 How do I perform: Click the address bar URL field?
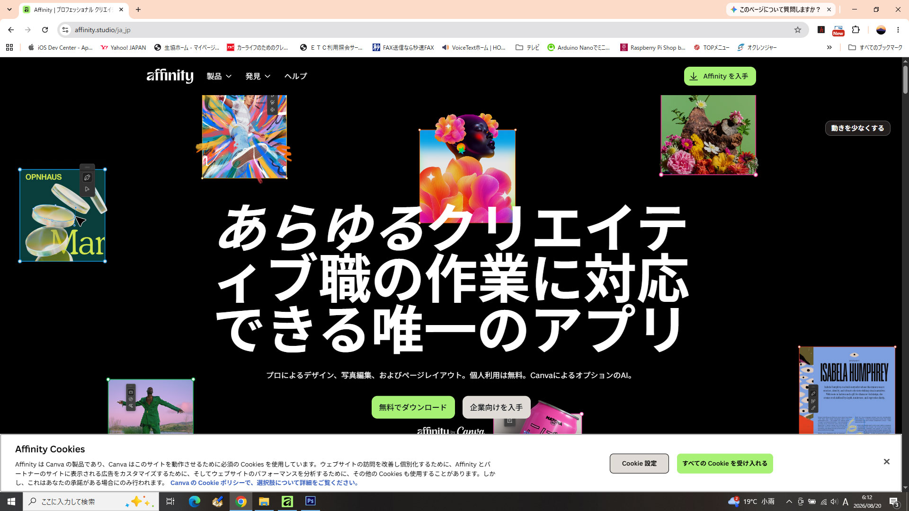(433, 30)
